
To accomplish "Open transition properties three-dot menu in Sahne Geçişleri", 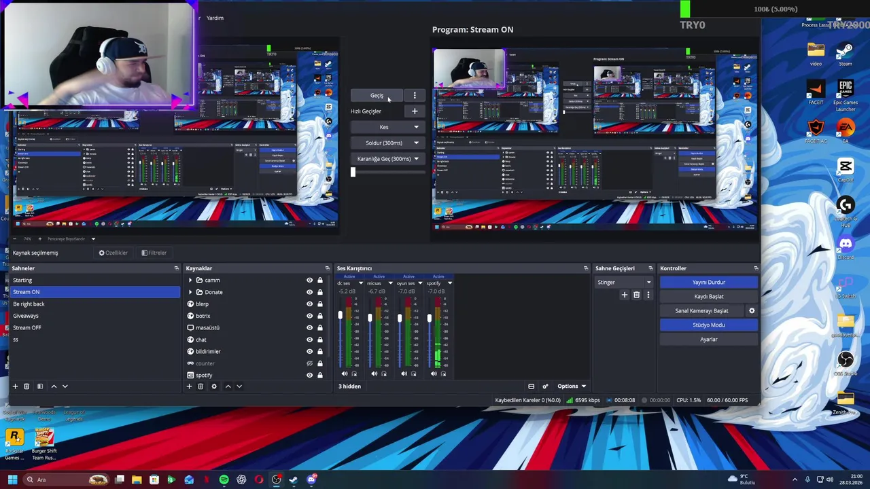I will pos(648,295).
